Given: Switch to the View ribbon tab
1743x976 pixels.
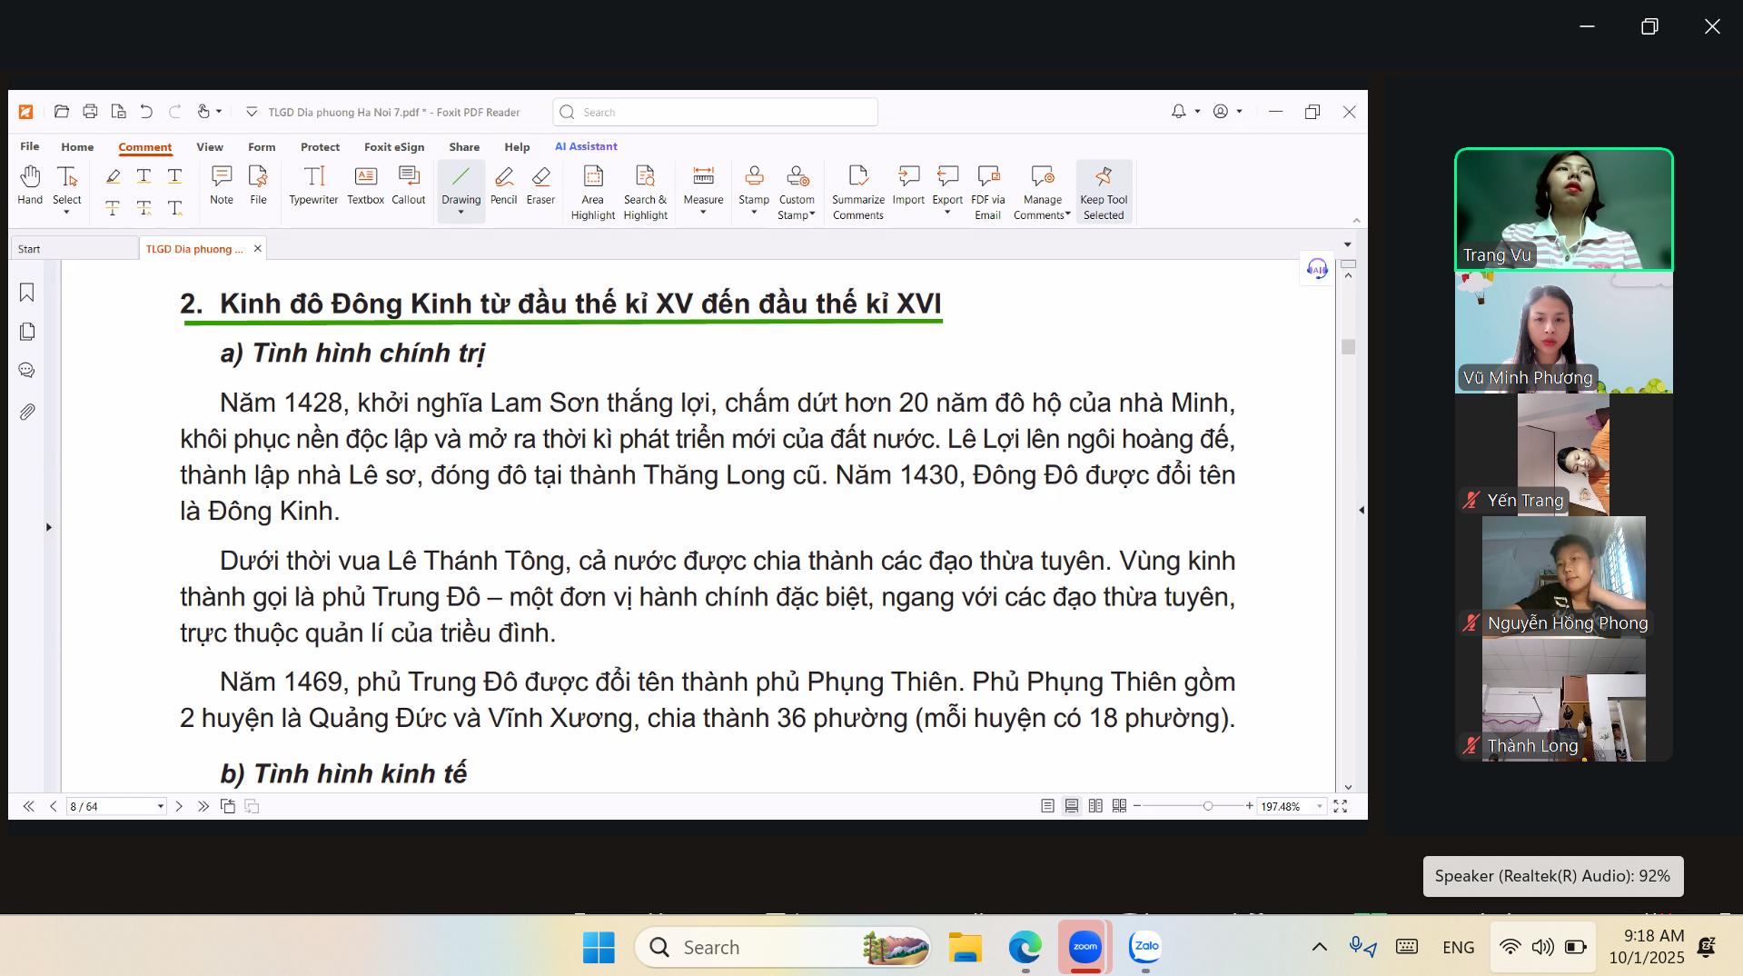Looking at the screenshot, I should tap(210, 147).
